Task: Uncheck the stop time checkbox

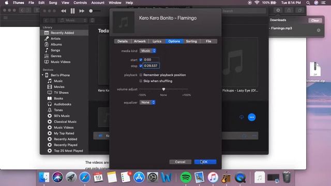Action: (141, 66)
